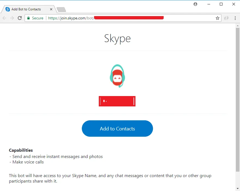The height and width of the screenshot is (191, 240).
Task: Click the Add to Contacts button
Action: [117, 129]
